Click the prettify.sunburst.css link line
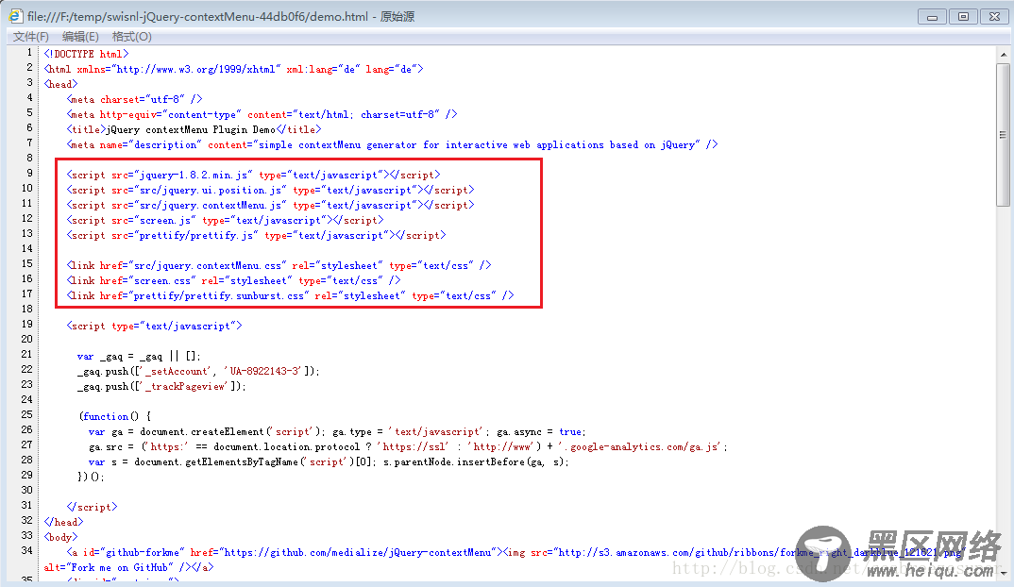The height and width of the screenshot is (587, 1014). pyautogui.click(x=291, y=296)
